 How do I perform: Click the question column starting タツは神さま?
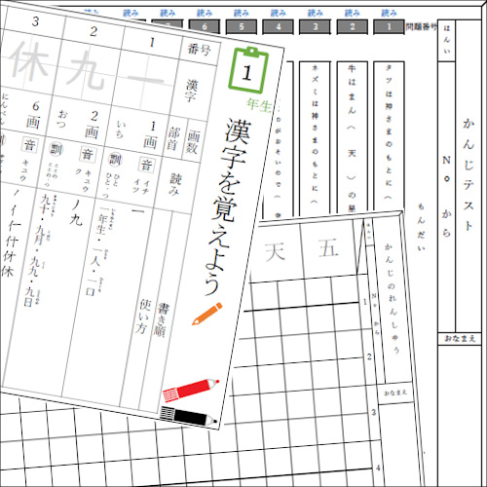[389, 135]
